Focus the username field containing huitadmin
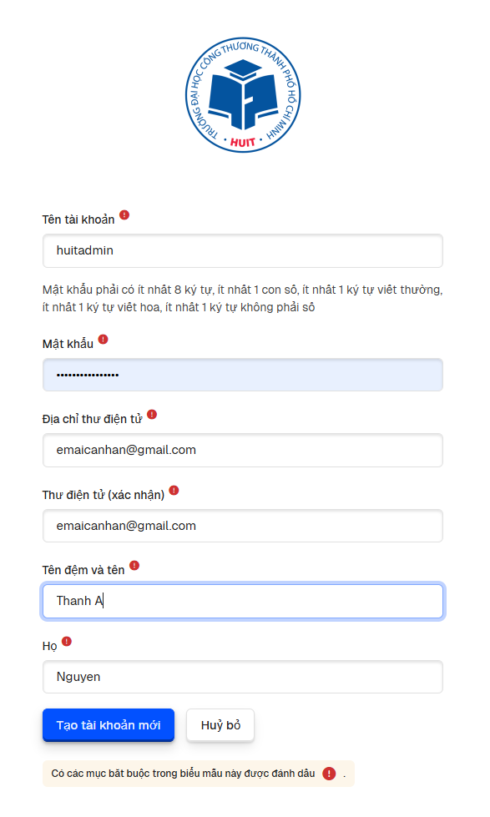Screen dimensions: 490x817 pos(243,250)
